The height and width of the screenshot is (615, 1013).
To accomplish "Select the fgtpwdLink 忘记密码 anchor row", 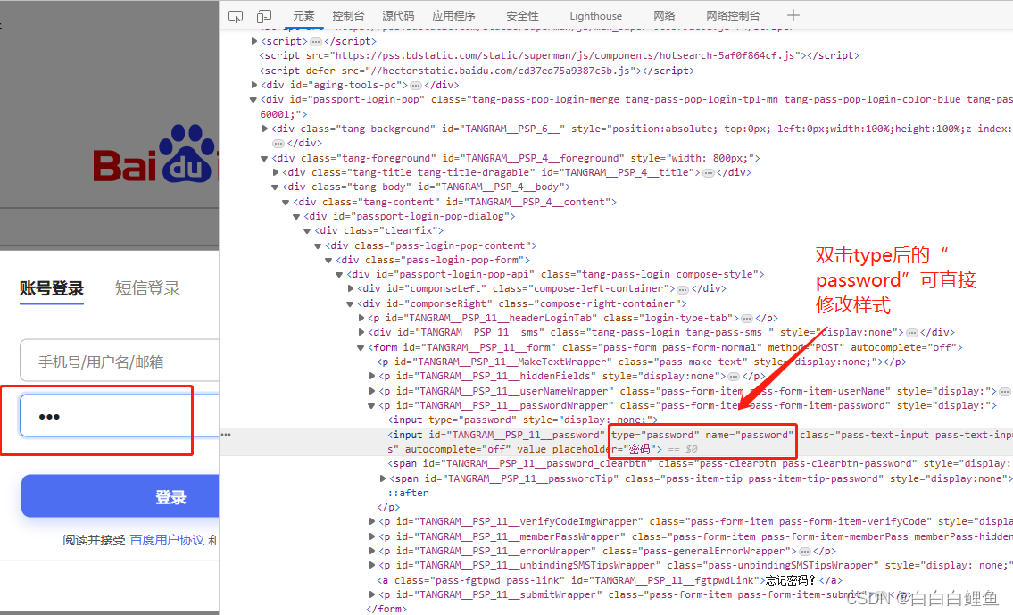I will tap(610, 580).
